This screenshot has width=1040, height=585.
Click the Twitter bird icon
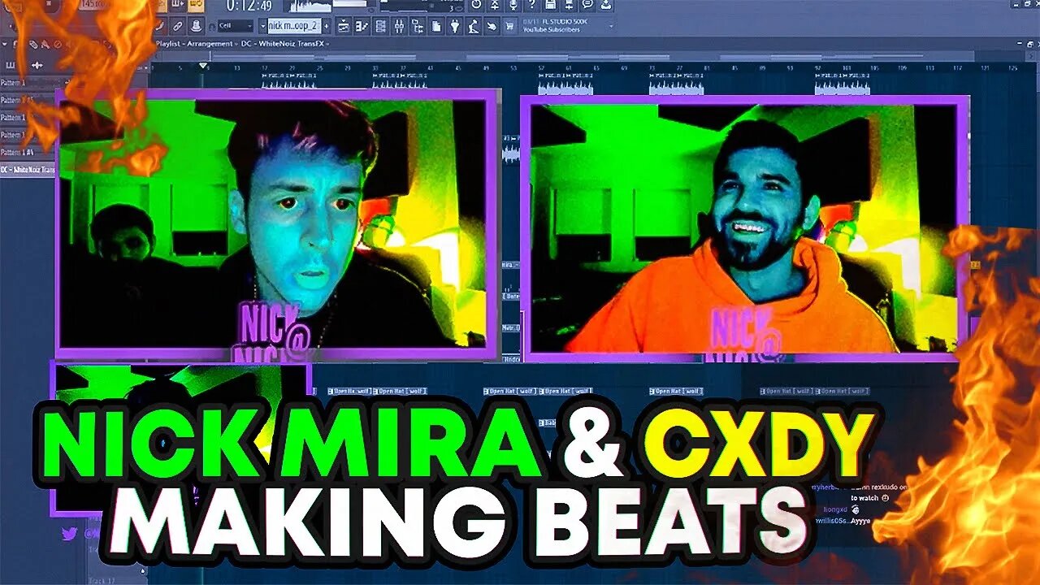pos(68,533)
